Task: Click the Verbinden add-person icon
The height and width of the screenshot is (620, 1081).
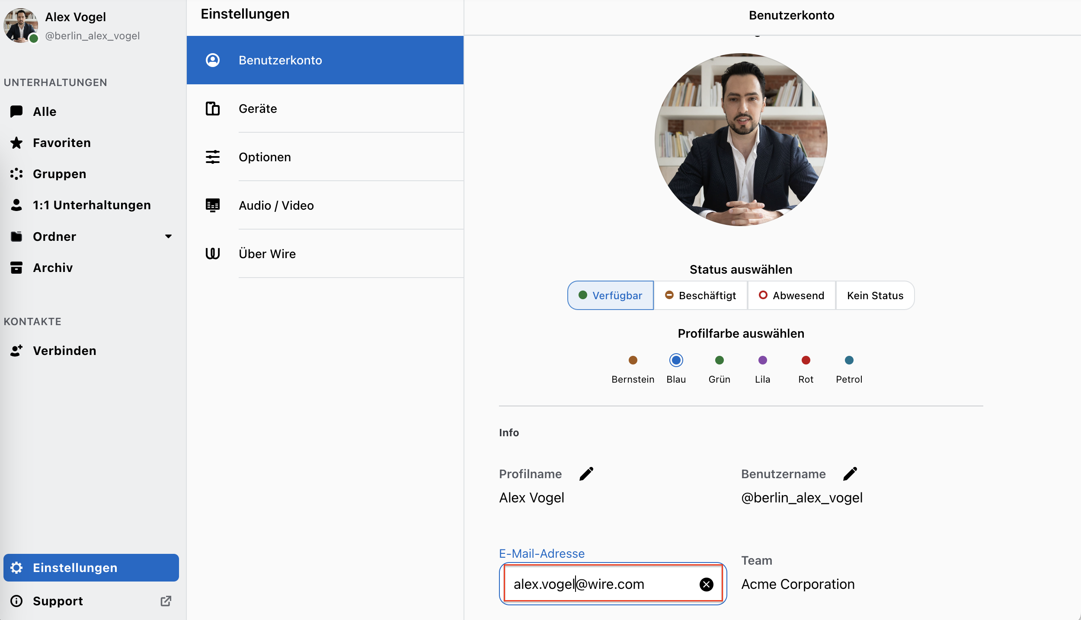Action: (x=16, y=351)
